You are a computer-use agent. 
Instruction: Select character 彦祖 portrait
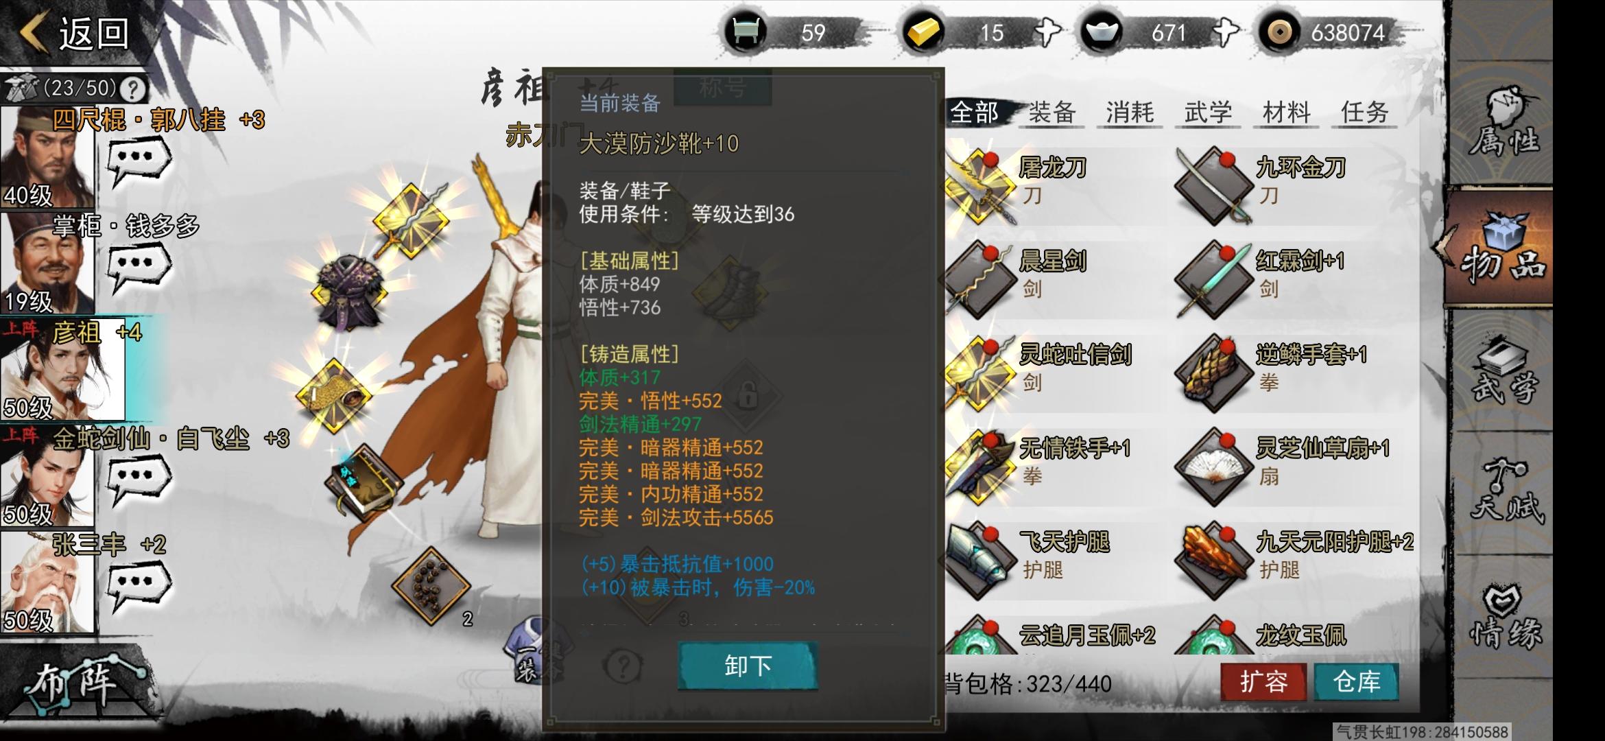tap(62, 369)
